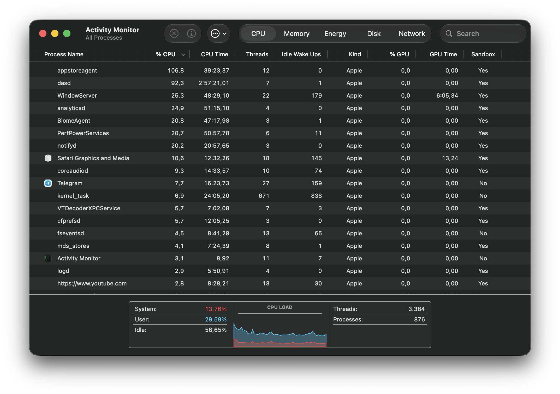
Task: Select the PerfPowerServices process row
Action: (x=280, y=133)
